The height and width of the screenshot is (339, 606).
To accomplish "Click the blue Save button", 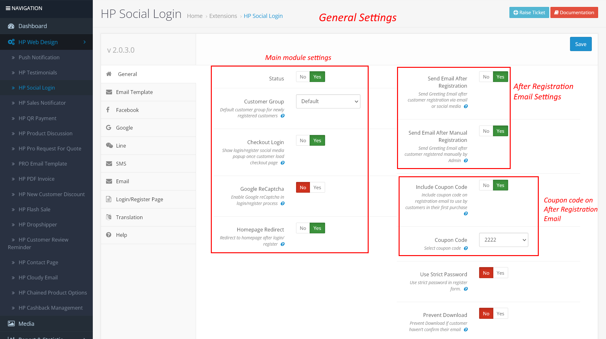I will (580, 44).
